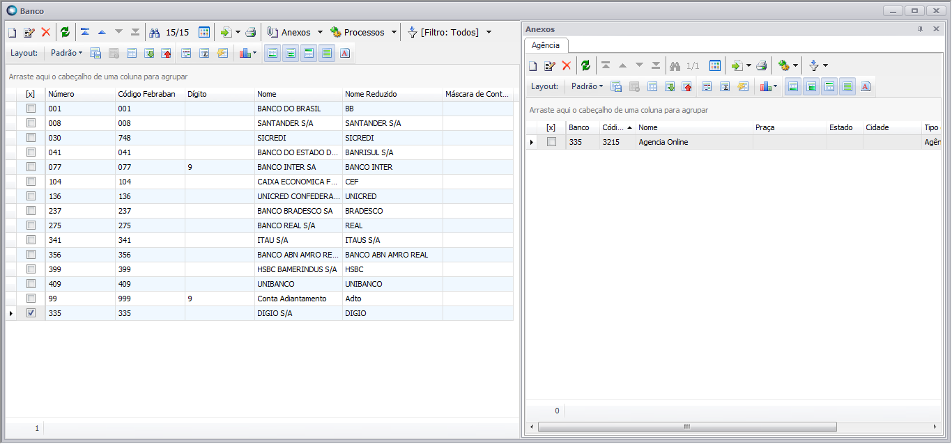This screenshot has width=952, height=444.
Task: Uncheck the box for DIGIO S/A row
Action: (31, 313)
